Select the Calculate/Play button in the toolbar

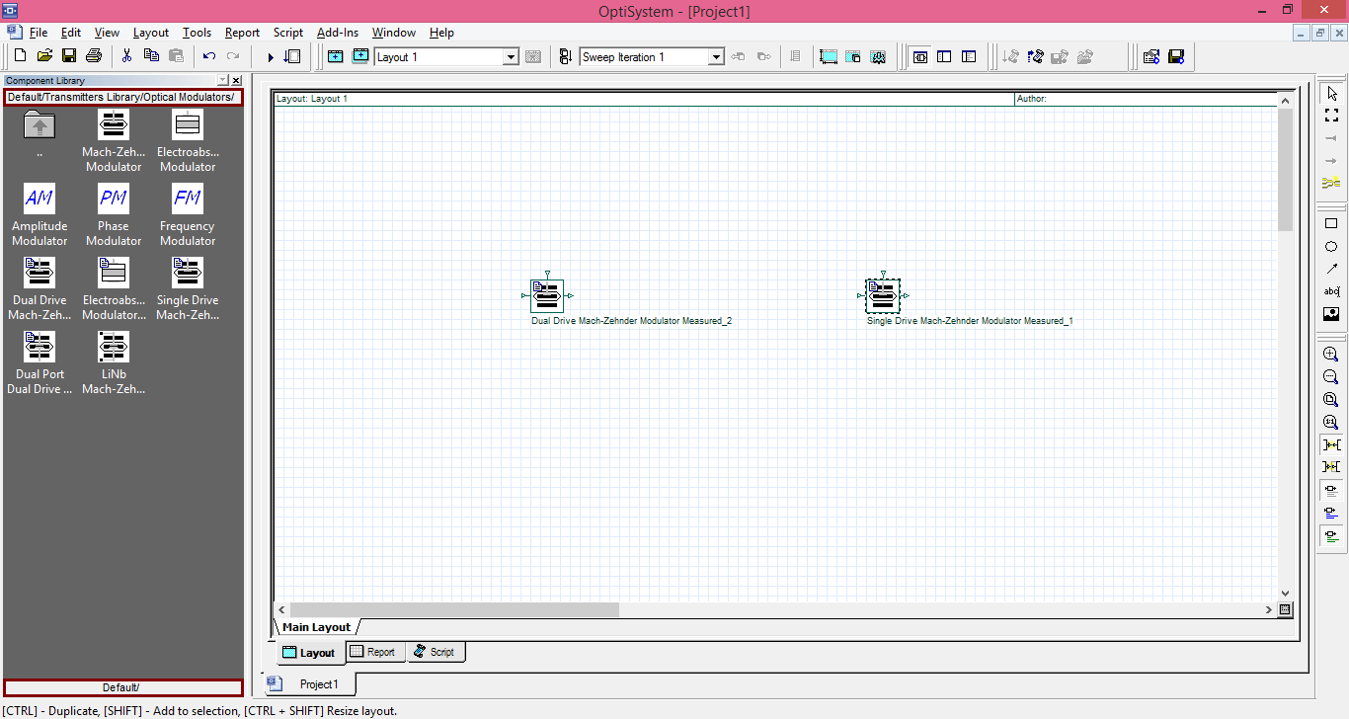coord(268,56)
